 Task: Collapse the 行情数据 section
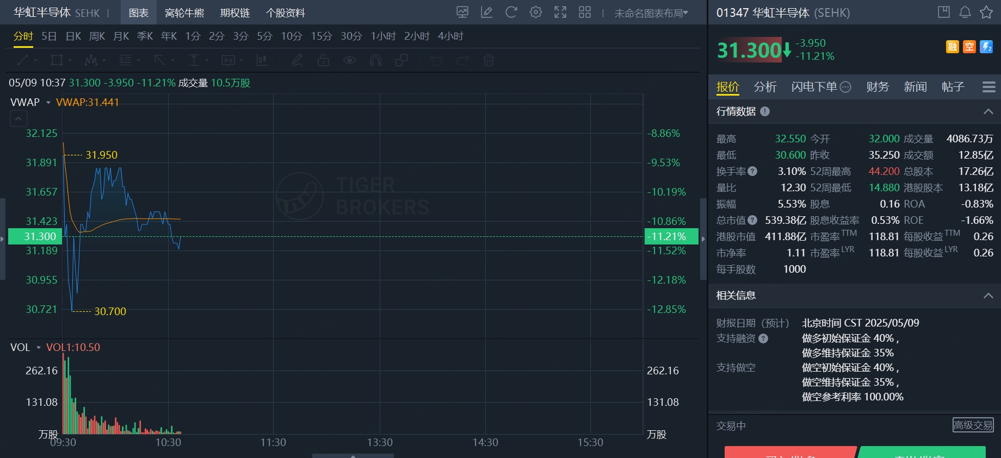point(988,111)
